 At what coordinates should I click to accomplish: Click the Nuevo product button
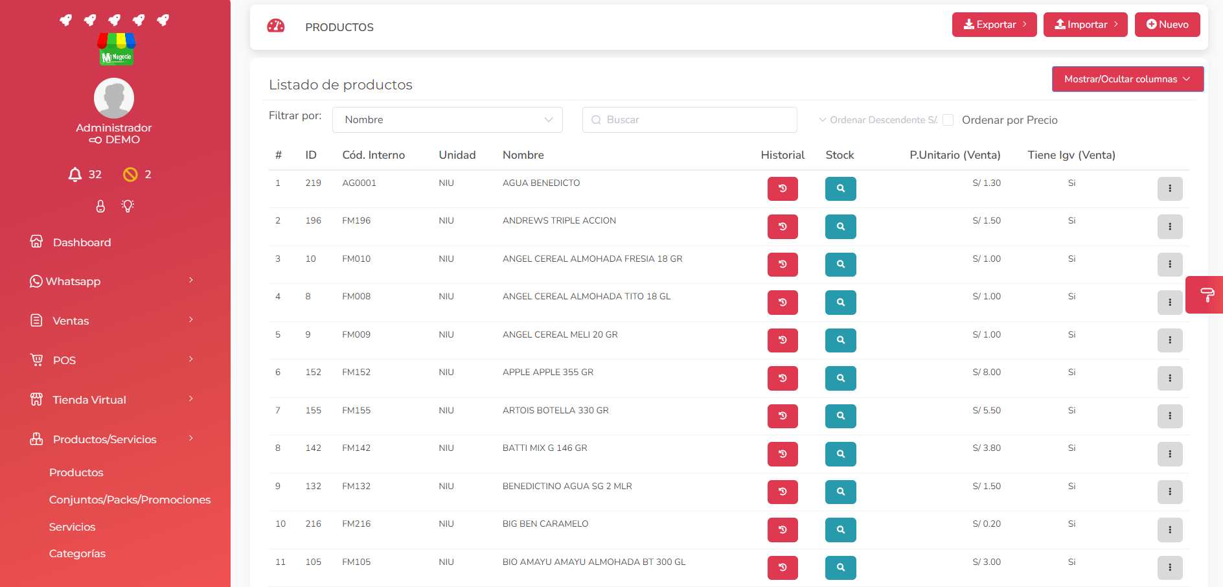(x=1167, y=25)
